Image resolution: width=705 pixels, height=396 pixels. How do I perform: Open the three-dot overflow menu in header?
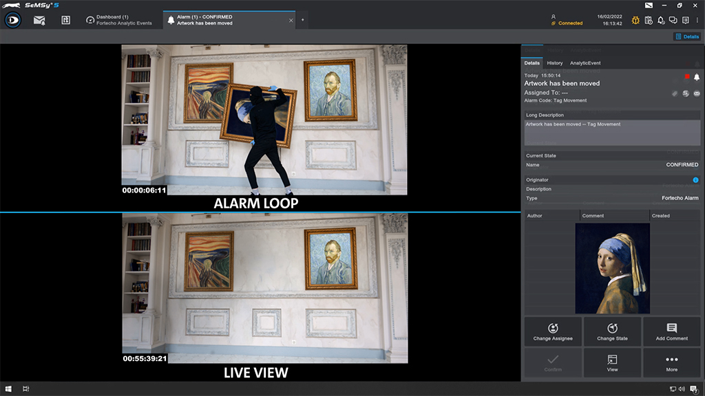[x=697, y=21]
